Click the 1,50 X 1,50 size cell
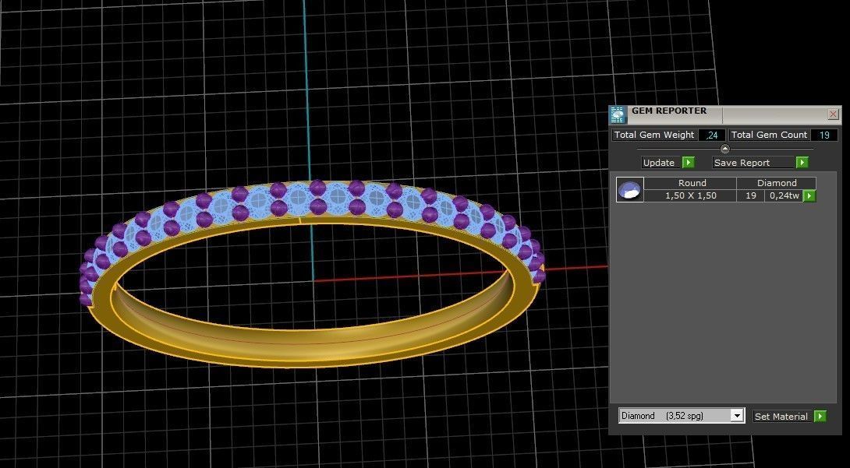 click(x=691, y=196)
